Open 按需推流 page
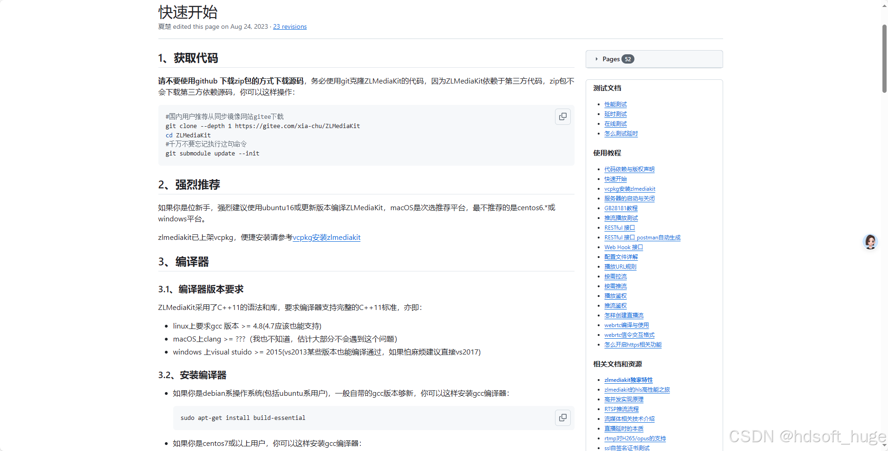The height and width of the screenshot is (451, 888). (x=615, y=286)
